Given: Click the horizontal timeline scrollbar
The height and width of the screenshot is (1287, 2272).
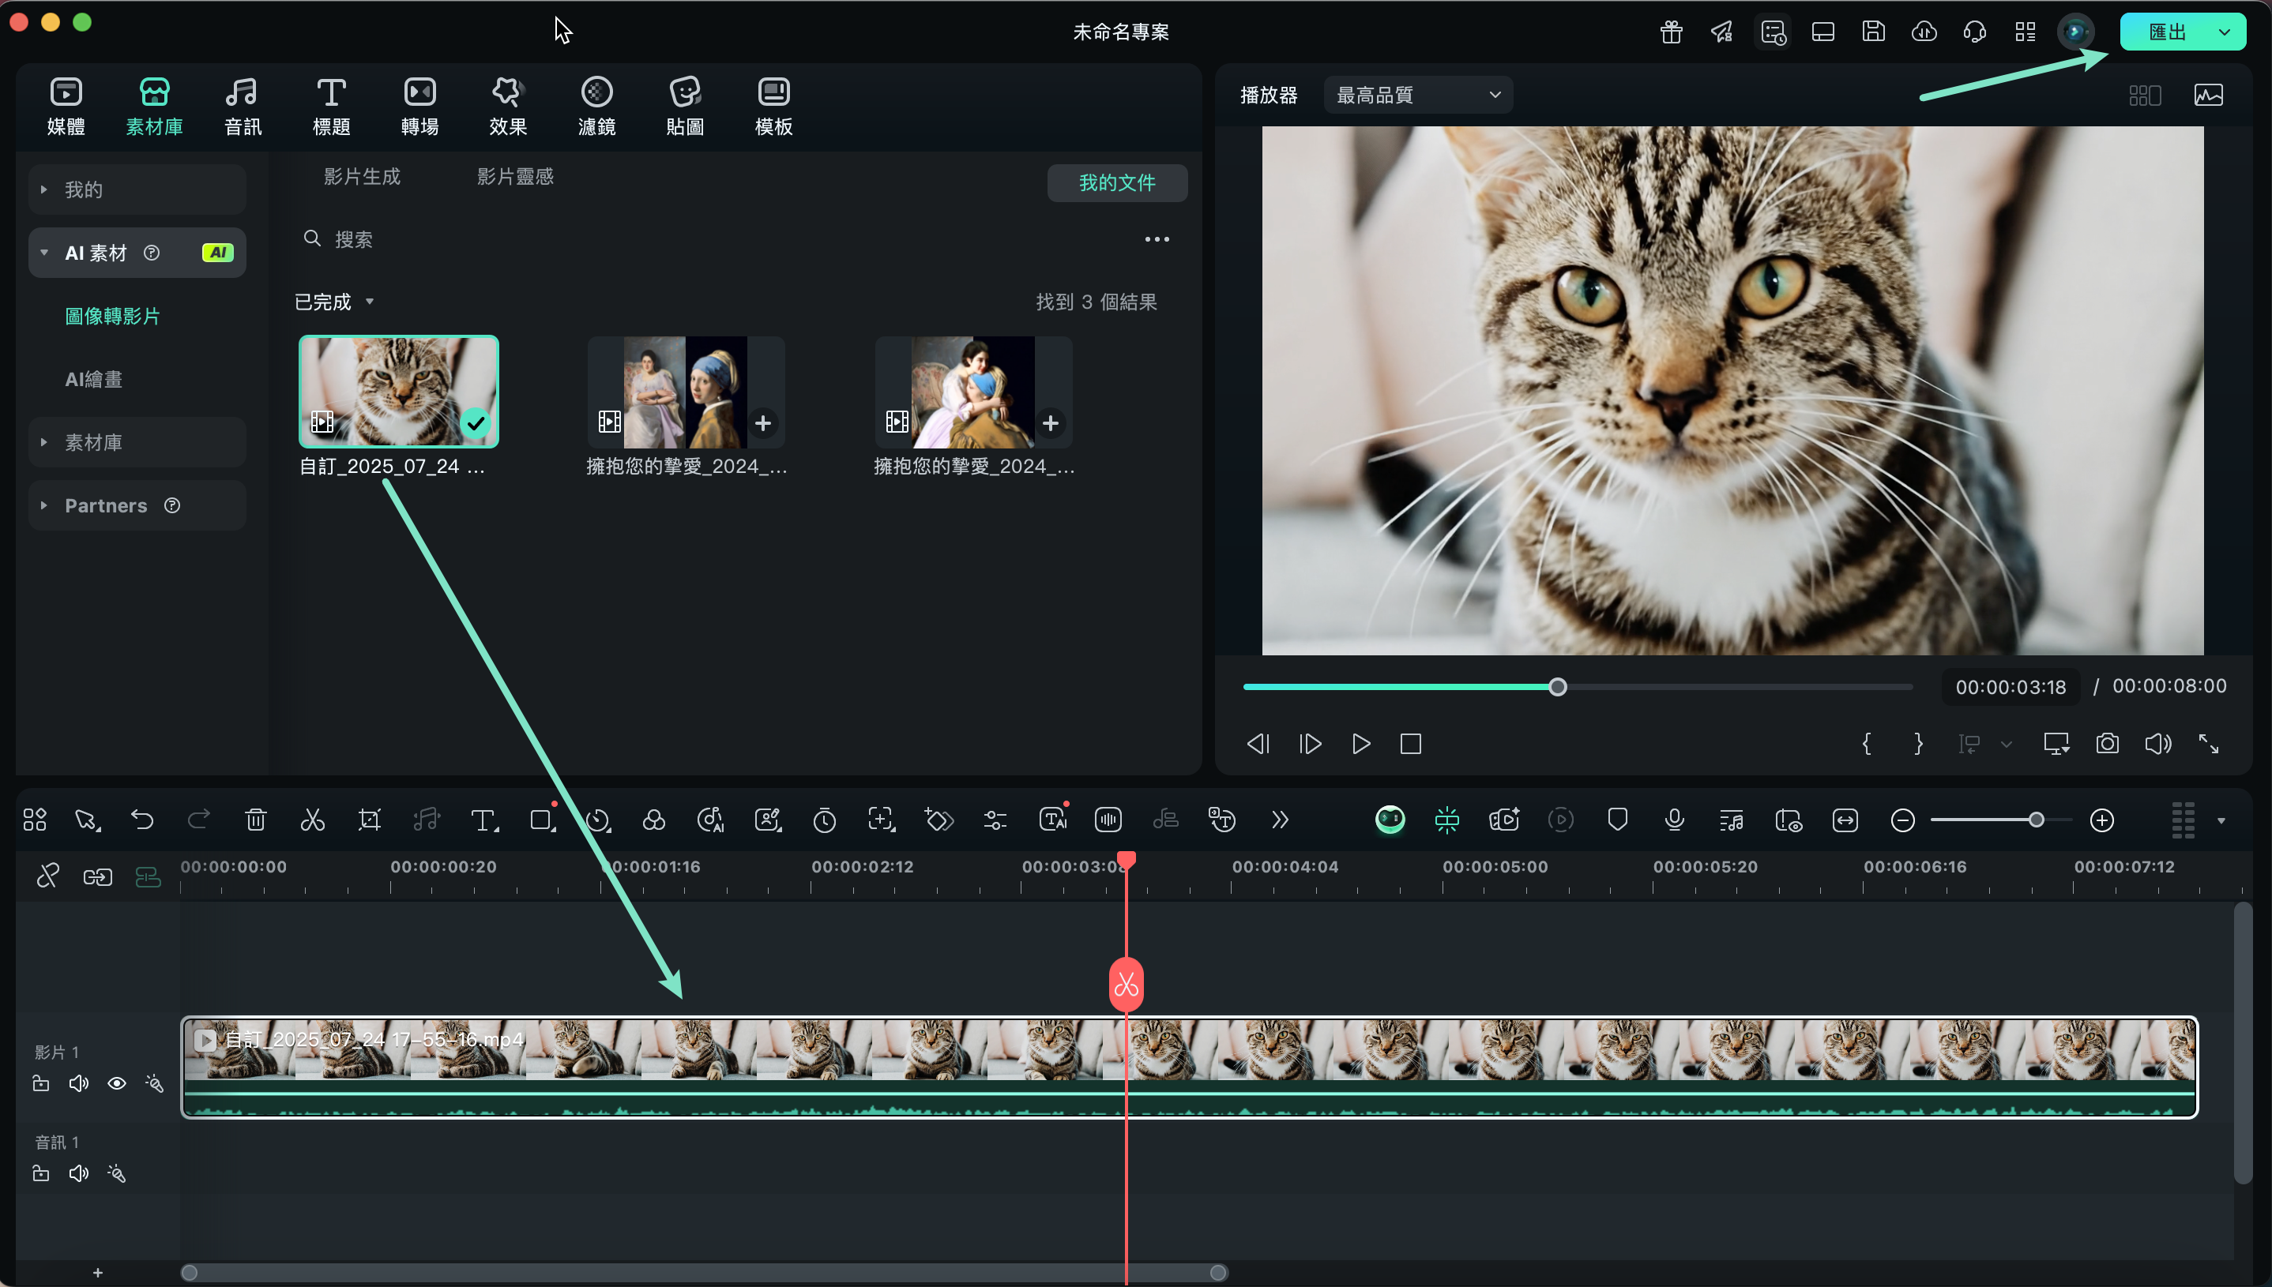Looking at the screenshot, I should pyautogui.click(x=704, y=1272).
